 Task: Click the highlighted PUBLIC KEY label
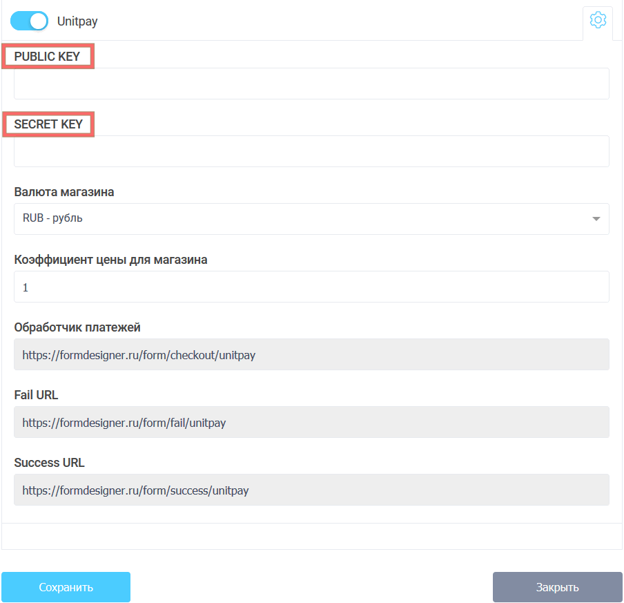point(48,57)
